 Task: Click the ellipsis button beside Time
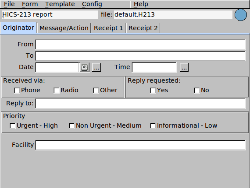(184, 67)
